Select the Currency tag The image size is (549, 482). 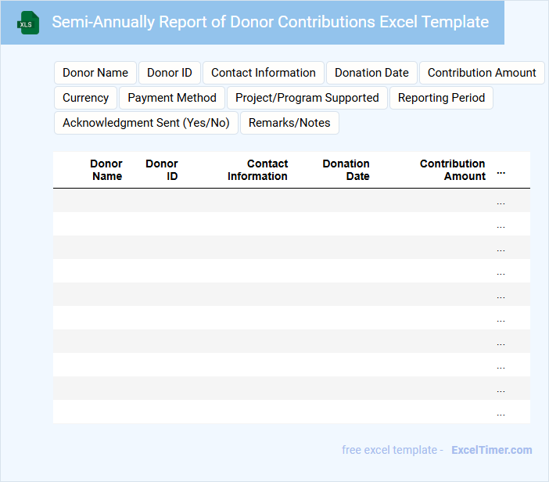pos(85,98)
